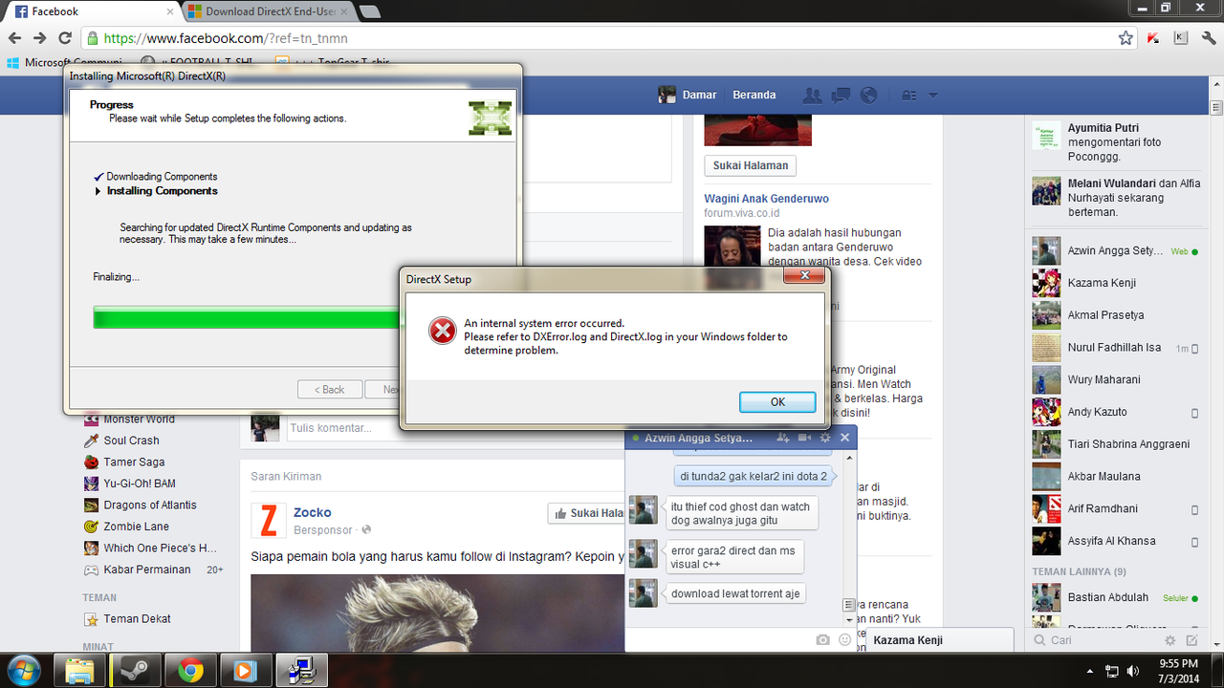Open Facebook messages icon
Viewport: 1224px width, 688px height.
coord(841,96)
